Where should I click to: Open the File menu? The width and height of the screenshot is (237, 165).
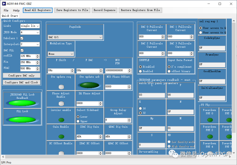click(6, 10)
